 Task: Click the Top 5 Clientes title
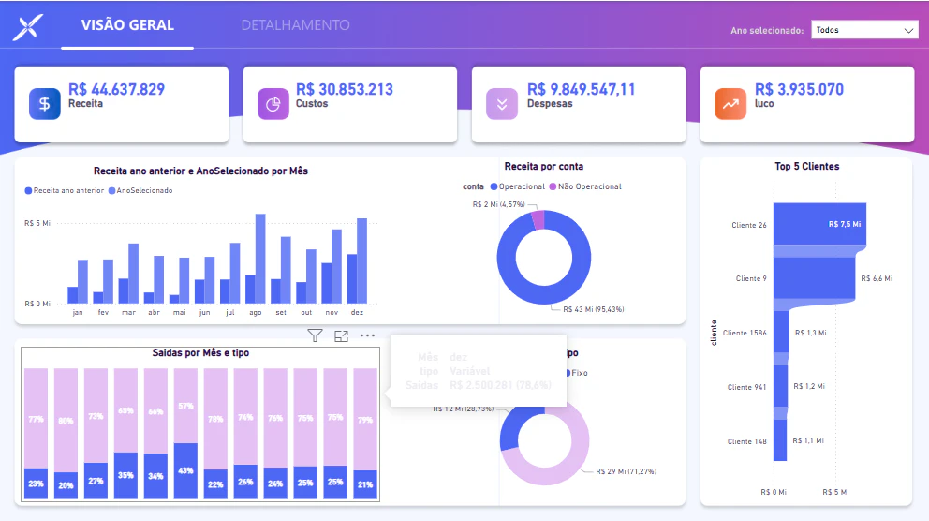(x=807, y=167)
